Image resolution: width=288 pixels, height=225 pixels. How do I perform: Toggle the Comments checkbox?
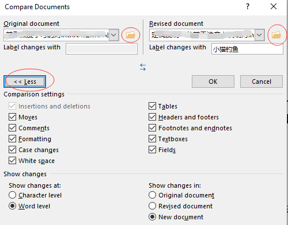point(12,128)
